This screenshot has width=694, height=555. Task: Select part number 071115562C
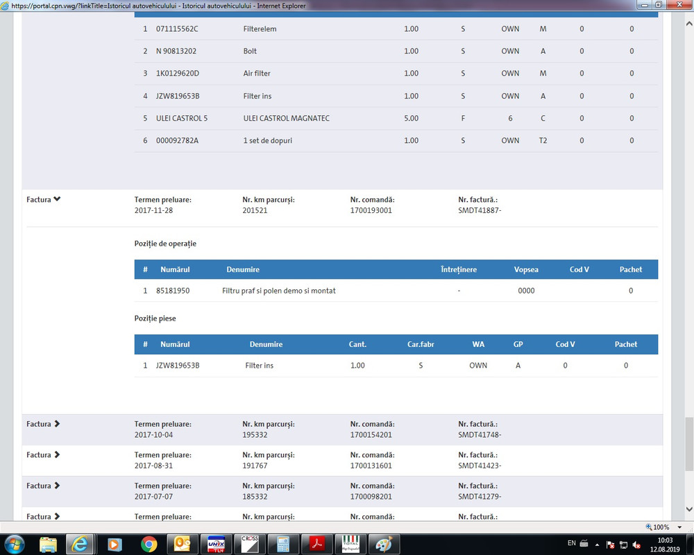pos(177,28)
